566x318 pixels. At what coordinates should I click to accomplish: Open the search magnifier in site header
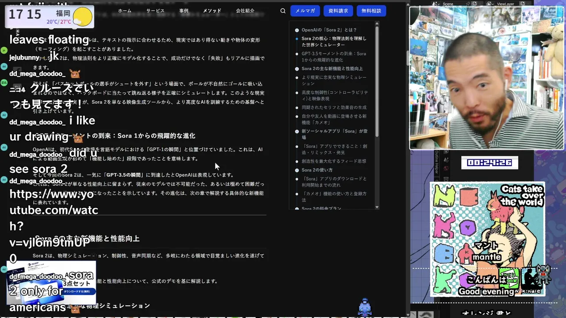[283, 11]
